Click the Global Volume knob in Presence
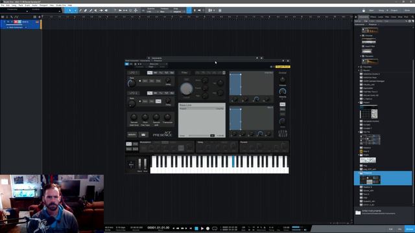This screenshot has width=415, height=233. point(283,80)
